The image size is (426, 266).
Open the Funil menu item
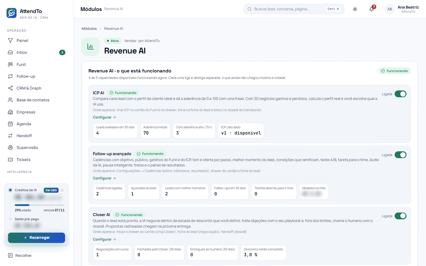37,64
